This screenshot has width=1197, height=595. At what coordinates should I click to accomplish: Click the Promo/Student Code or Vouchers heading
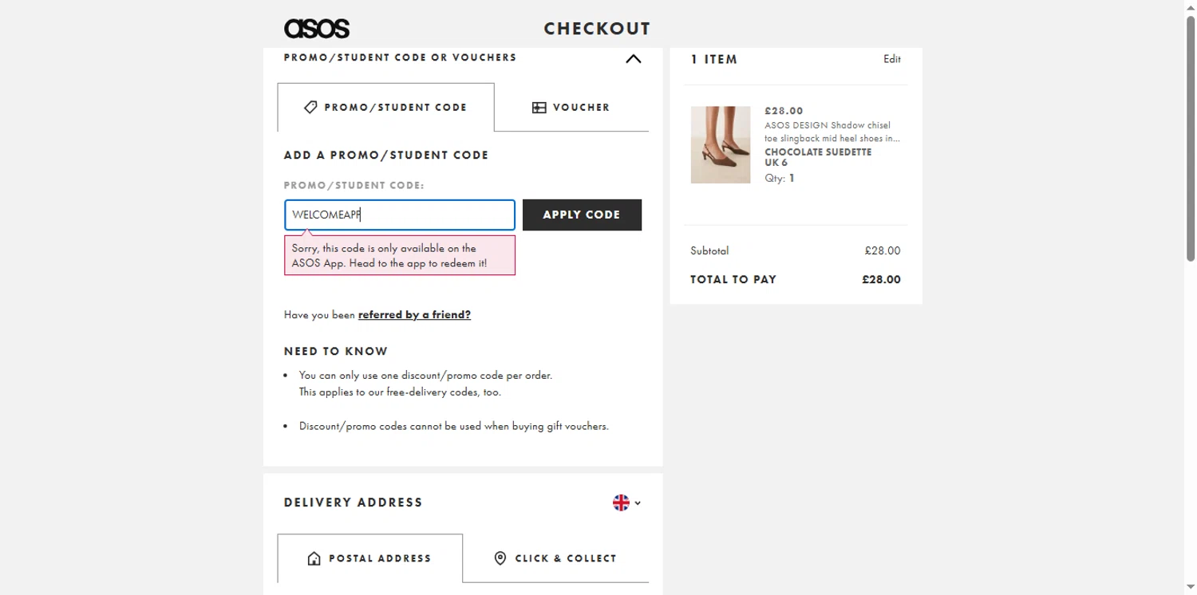click(x=401, y=57)
